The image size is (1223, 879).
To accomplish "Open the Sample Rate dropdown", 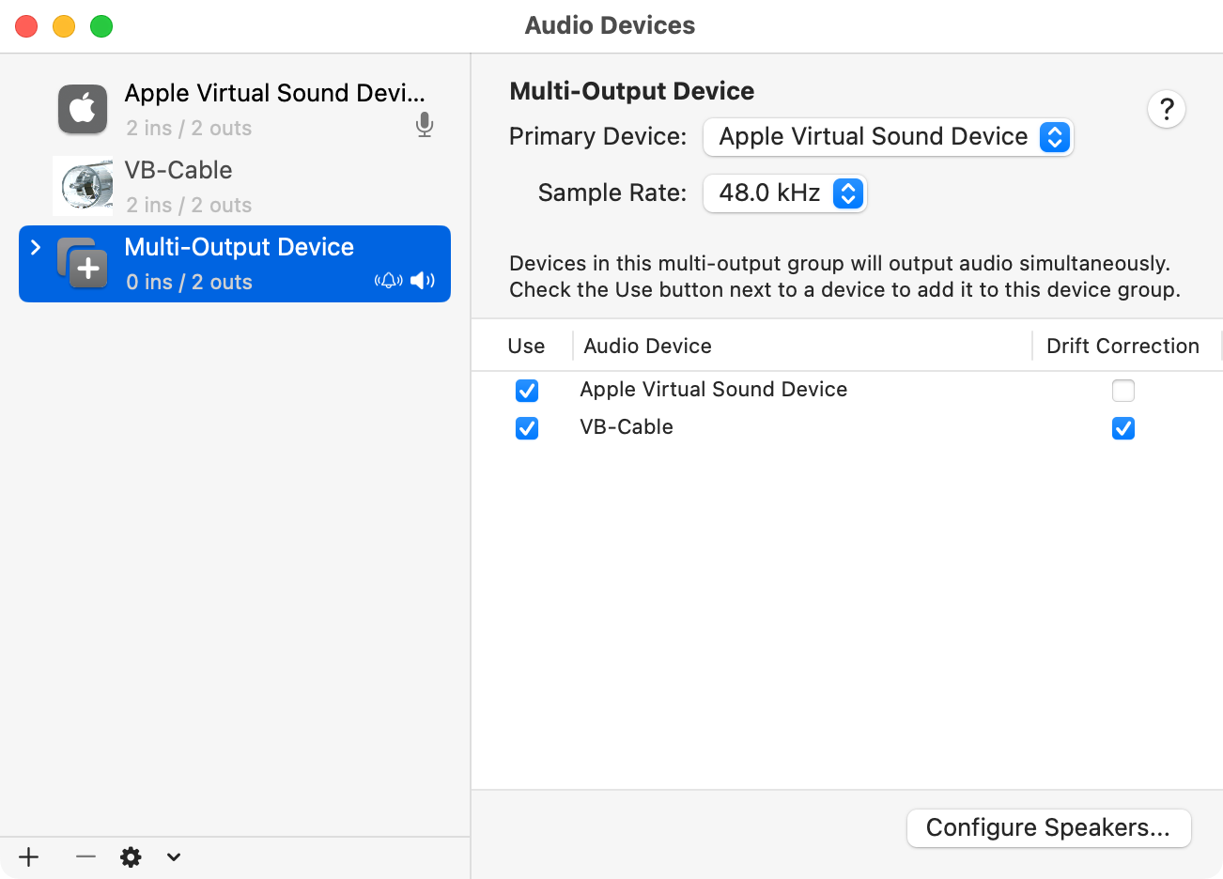I will point(784,193).
